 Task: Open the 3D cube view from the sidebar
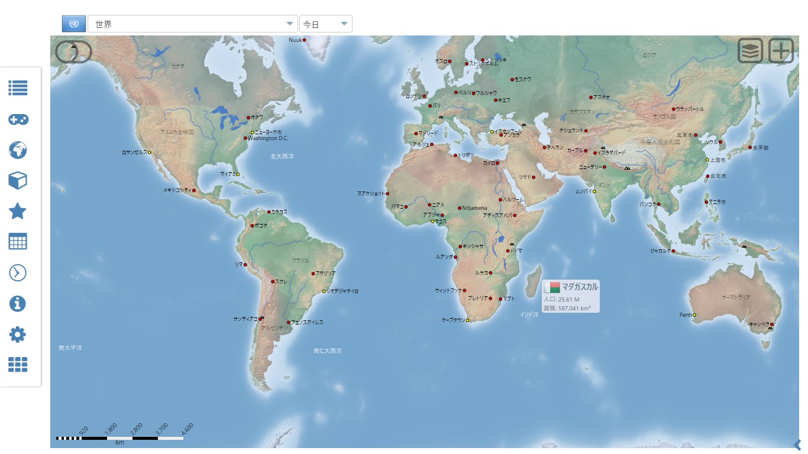tap(18, 181)
